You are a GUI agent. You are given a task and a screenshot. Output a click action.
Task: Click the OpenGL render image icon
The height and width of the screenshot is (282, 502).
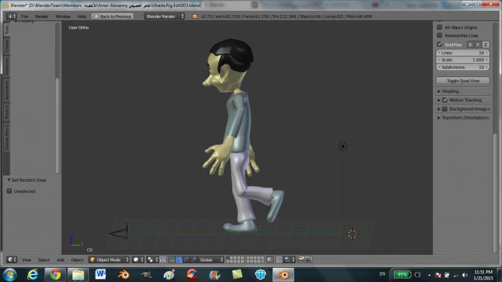pyautogui.click(x=302, y=259)
